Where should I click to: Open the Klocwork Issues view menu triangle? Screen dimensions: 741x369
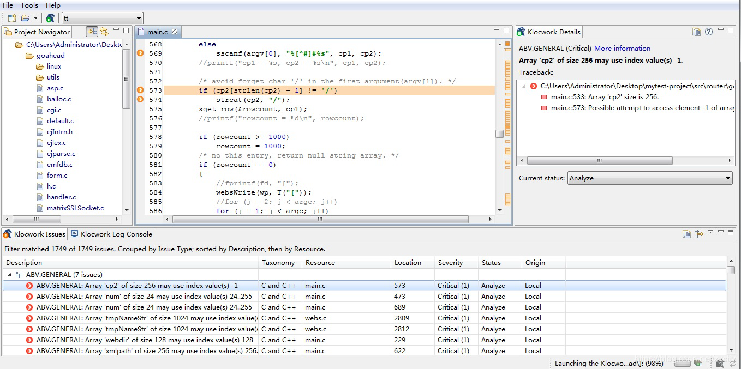pyautogui.click(x=710, y=232)
